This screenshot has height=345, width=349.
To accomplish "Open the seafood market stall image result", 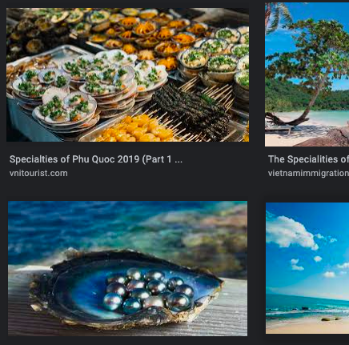I will (127, 74).
